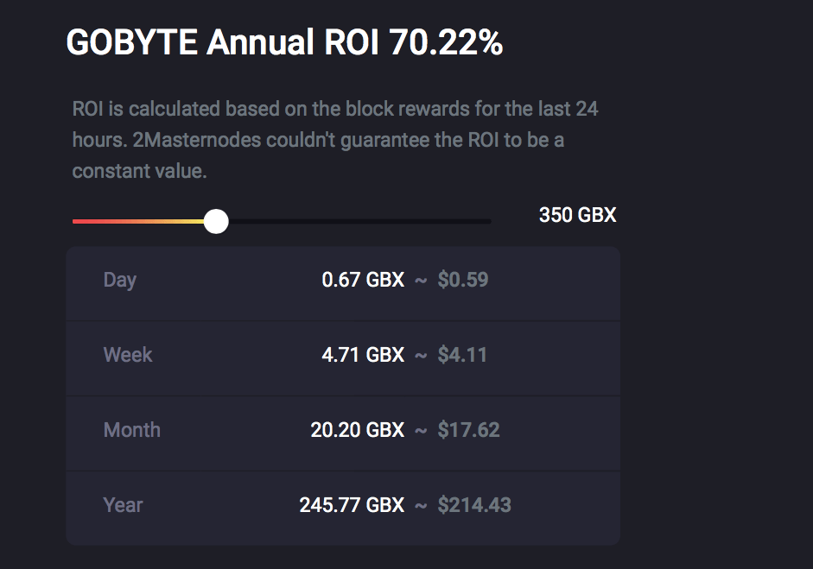Click the word GOBYTE in the heading
Screen dimensions: 813x569
131,42
